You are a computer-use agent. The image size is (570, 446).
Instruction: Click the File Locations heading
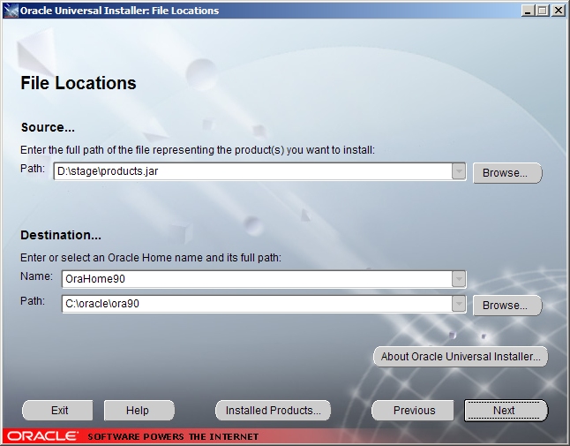pos(79,83)
